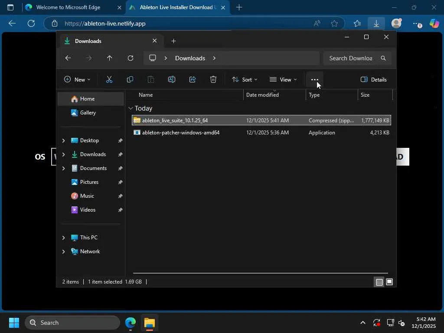The height and width of the screenshot is (333, 444).
Task: Click horizontal scrollbar in file list
Action: [261, 273]
